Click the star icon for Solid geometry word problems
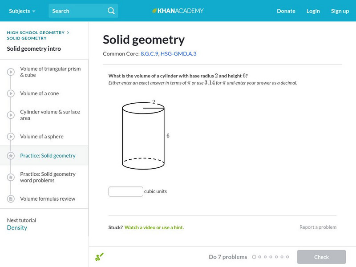This screenshot has width=356, height=267. 11,178
